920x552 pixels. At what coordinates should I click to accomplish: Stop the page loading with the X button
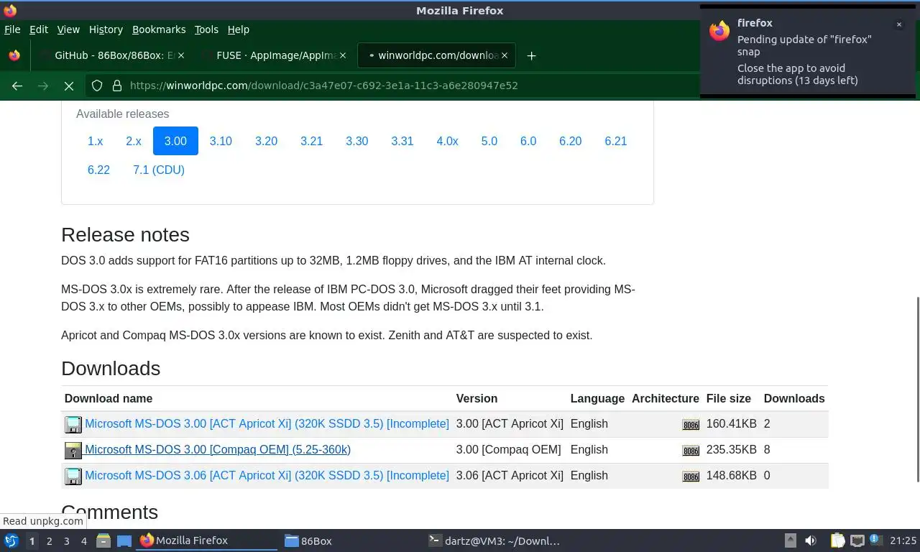[69, 86]
